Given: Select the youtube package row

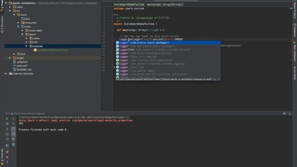Looking at the screenshot, I should click(x=52, y=46).
